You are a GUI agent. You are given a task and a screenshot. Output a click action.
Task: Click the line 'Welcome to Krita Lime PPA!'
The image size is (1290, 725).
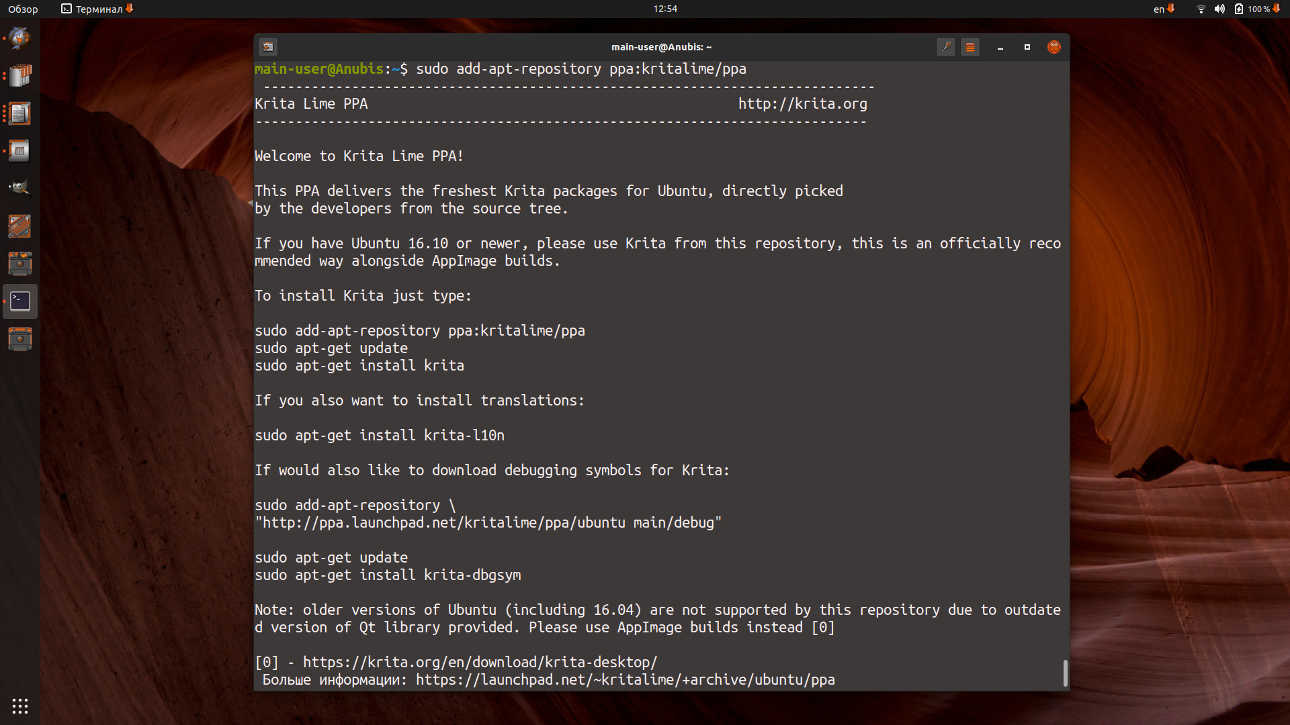click(x=359, y=156)
